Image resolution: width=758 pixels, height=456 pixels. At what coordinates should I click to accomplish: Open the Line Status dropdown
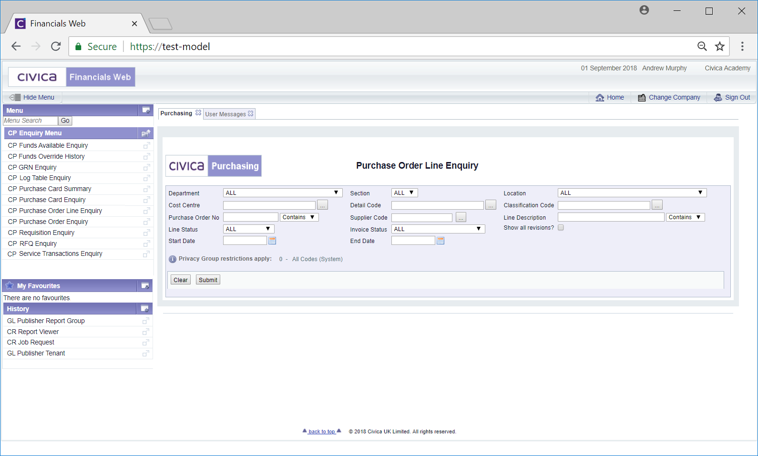[x=249, y=229]
